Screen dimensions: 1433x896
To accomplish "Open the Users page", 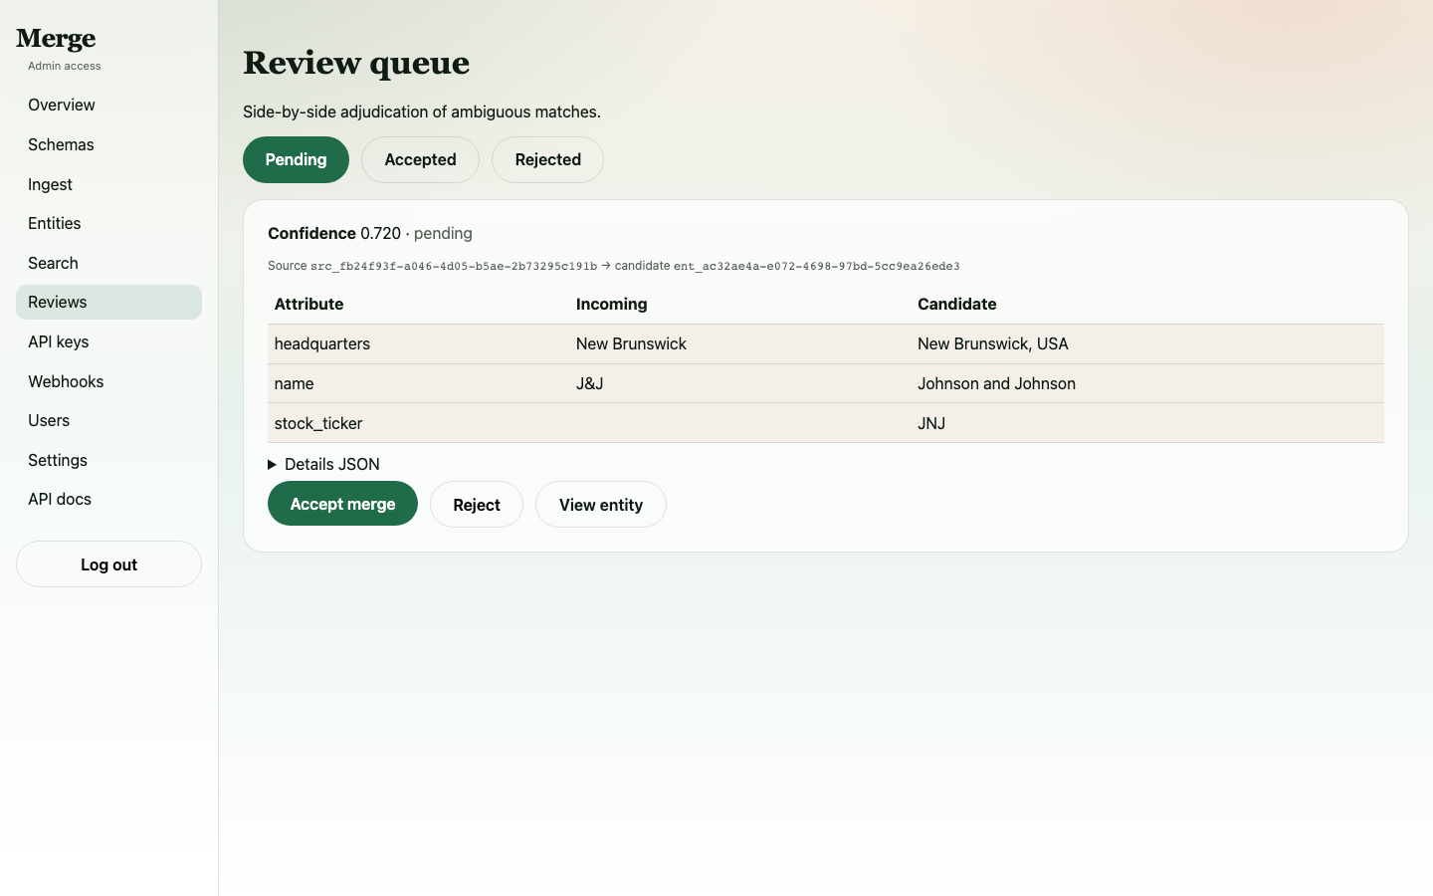I will click(108, 420).
